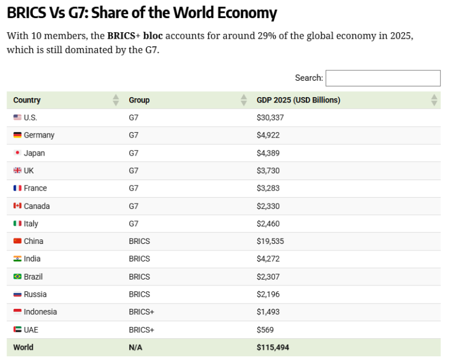Click the Germany flag icon
Image resolution: width=452 pixels, height=358 pixels.
pos(18,135)
